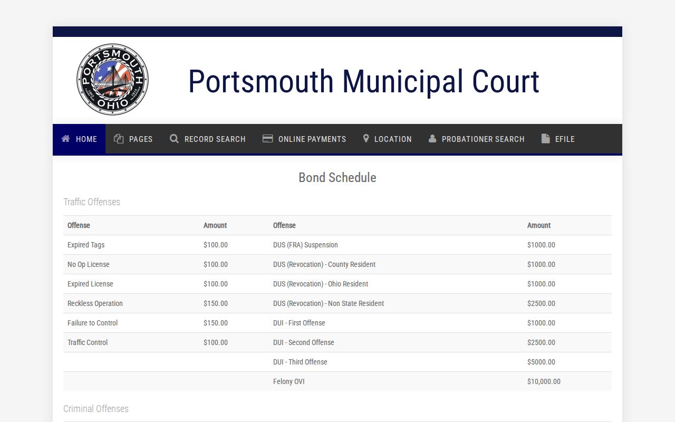This screenshot has width=675, height=422.
Task: Click the magnifier icon beside Record Search
Action: coord(174,139)
